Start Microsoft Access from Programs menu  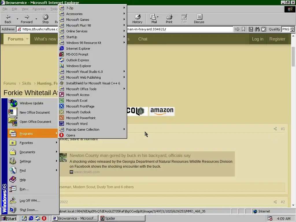92,95
